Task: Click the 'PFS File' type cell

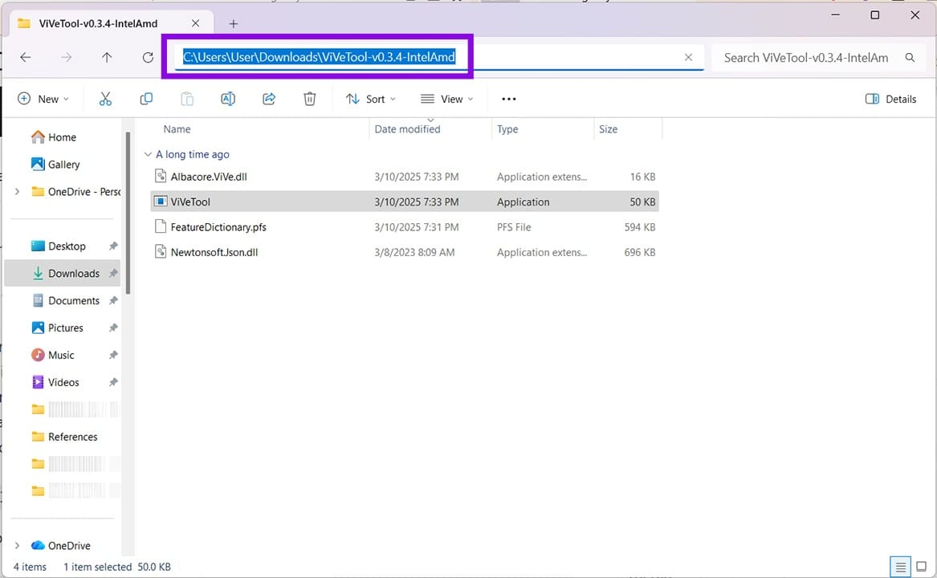Action: pyautogui.click(x=513, y=227)
